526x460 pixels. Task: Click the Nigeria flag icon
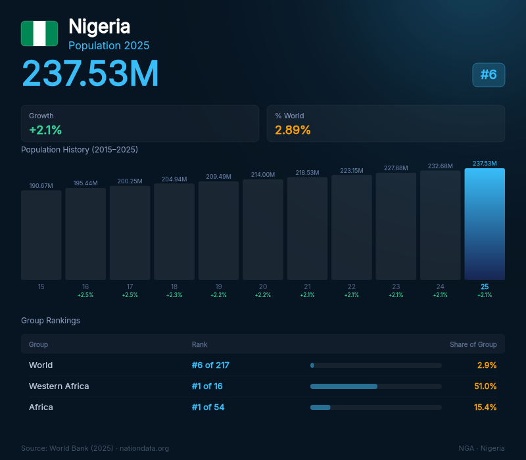39,34
